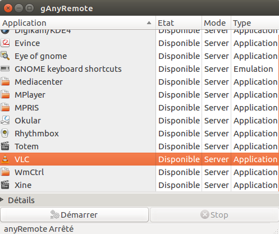Click the GNOME keyboard shortcuts keyboard icon
The image size is (279, 234).
(x=5, y=68)
